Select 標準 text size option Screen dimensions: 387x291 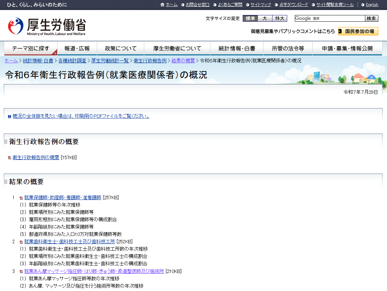pyautogui.click(x=250, y=18)
